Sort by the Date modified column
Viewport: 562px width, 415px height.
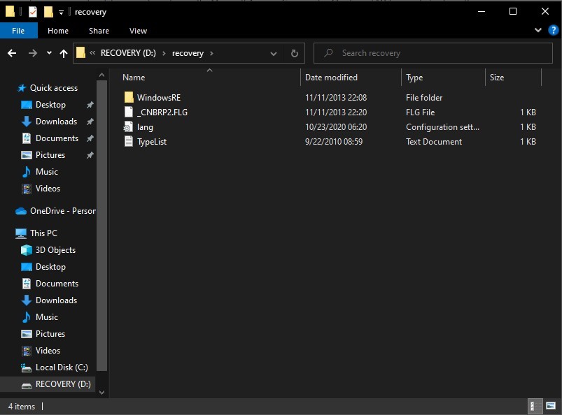[331, 78]
